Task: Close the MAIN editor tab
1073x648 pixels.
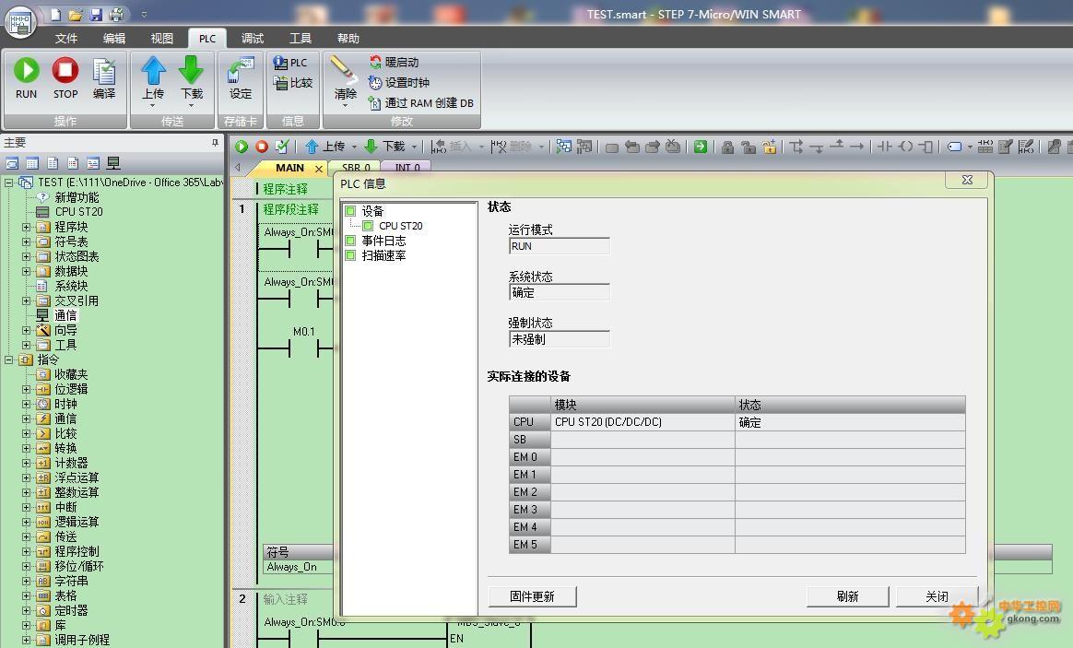Action: [318, 169]
